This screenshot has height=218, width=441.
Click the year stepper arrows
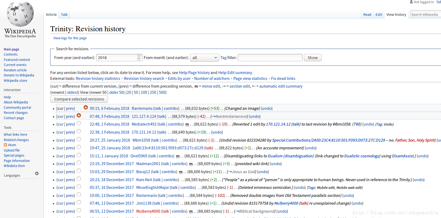pyautogui.click(x=139, y=57)
